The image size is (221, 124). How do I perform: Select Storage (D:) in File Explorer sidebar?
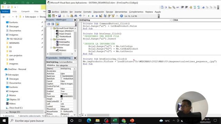click(15, 112)
